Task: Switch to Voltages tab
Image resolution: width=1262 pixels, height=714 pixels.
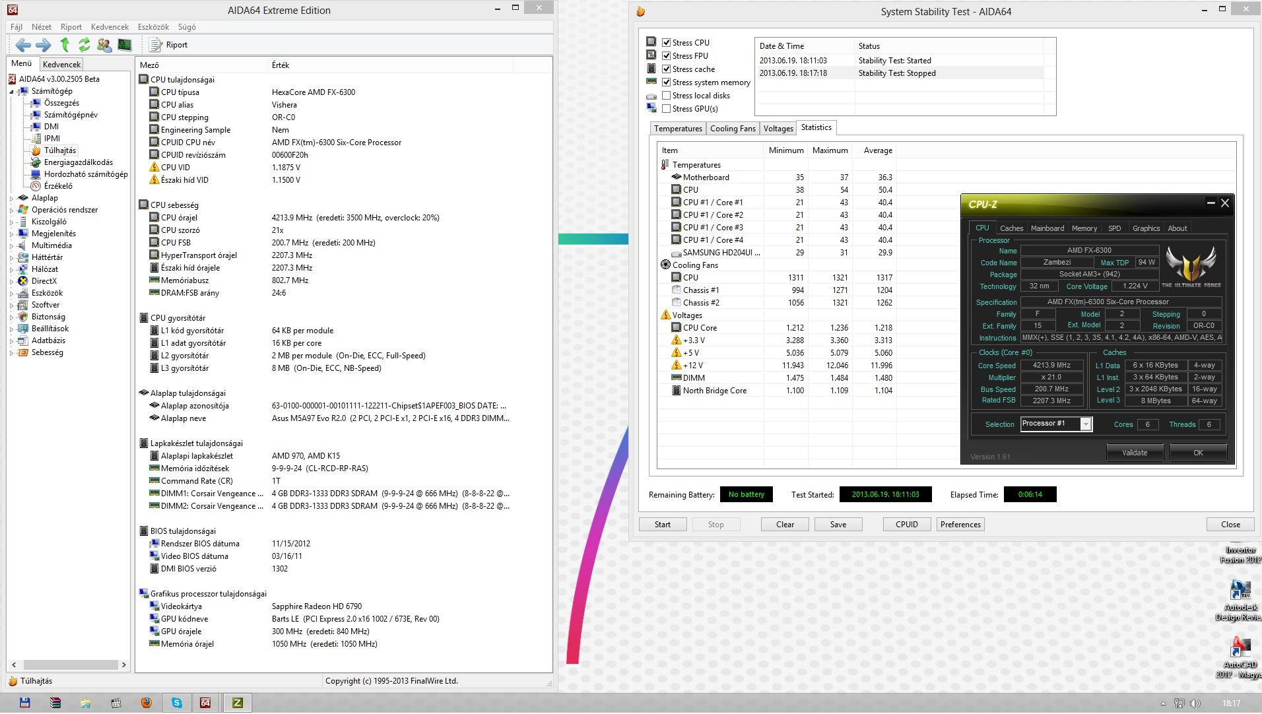Action: click(778, 129)
